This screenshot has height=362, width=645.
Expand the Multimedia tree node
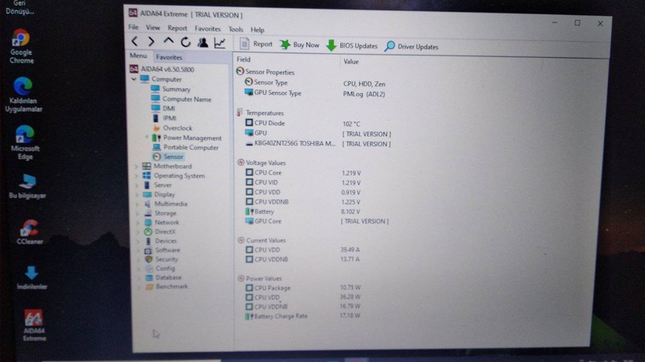[x=137, y=204]
